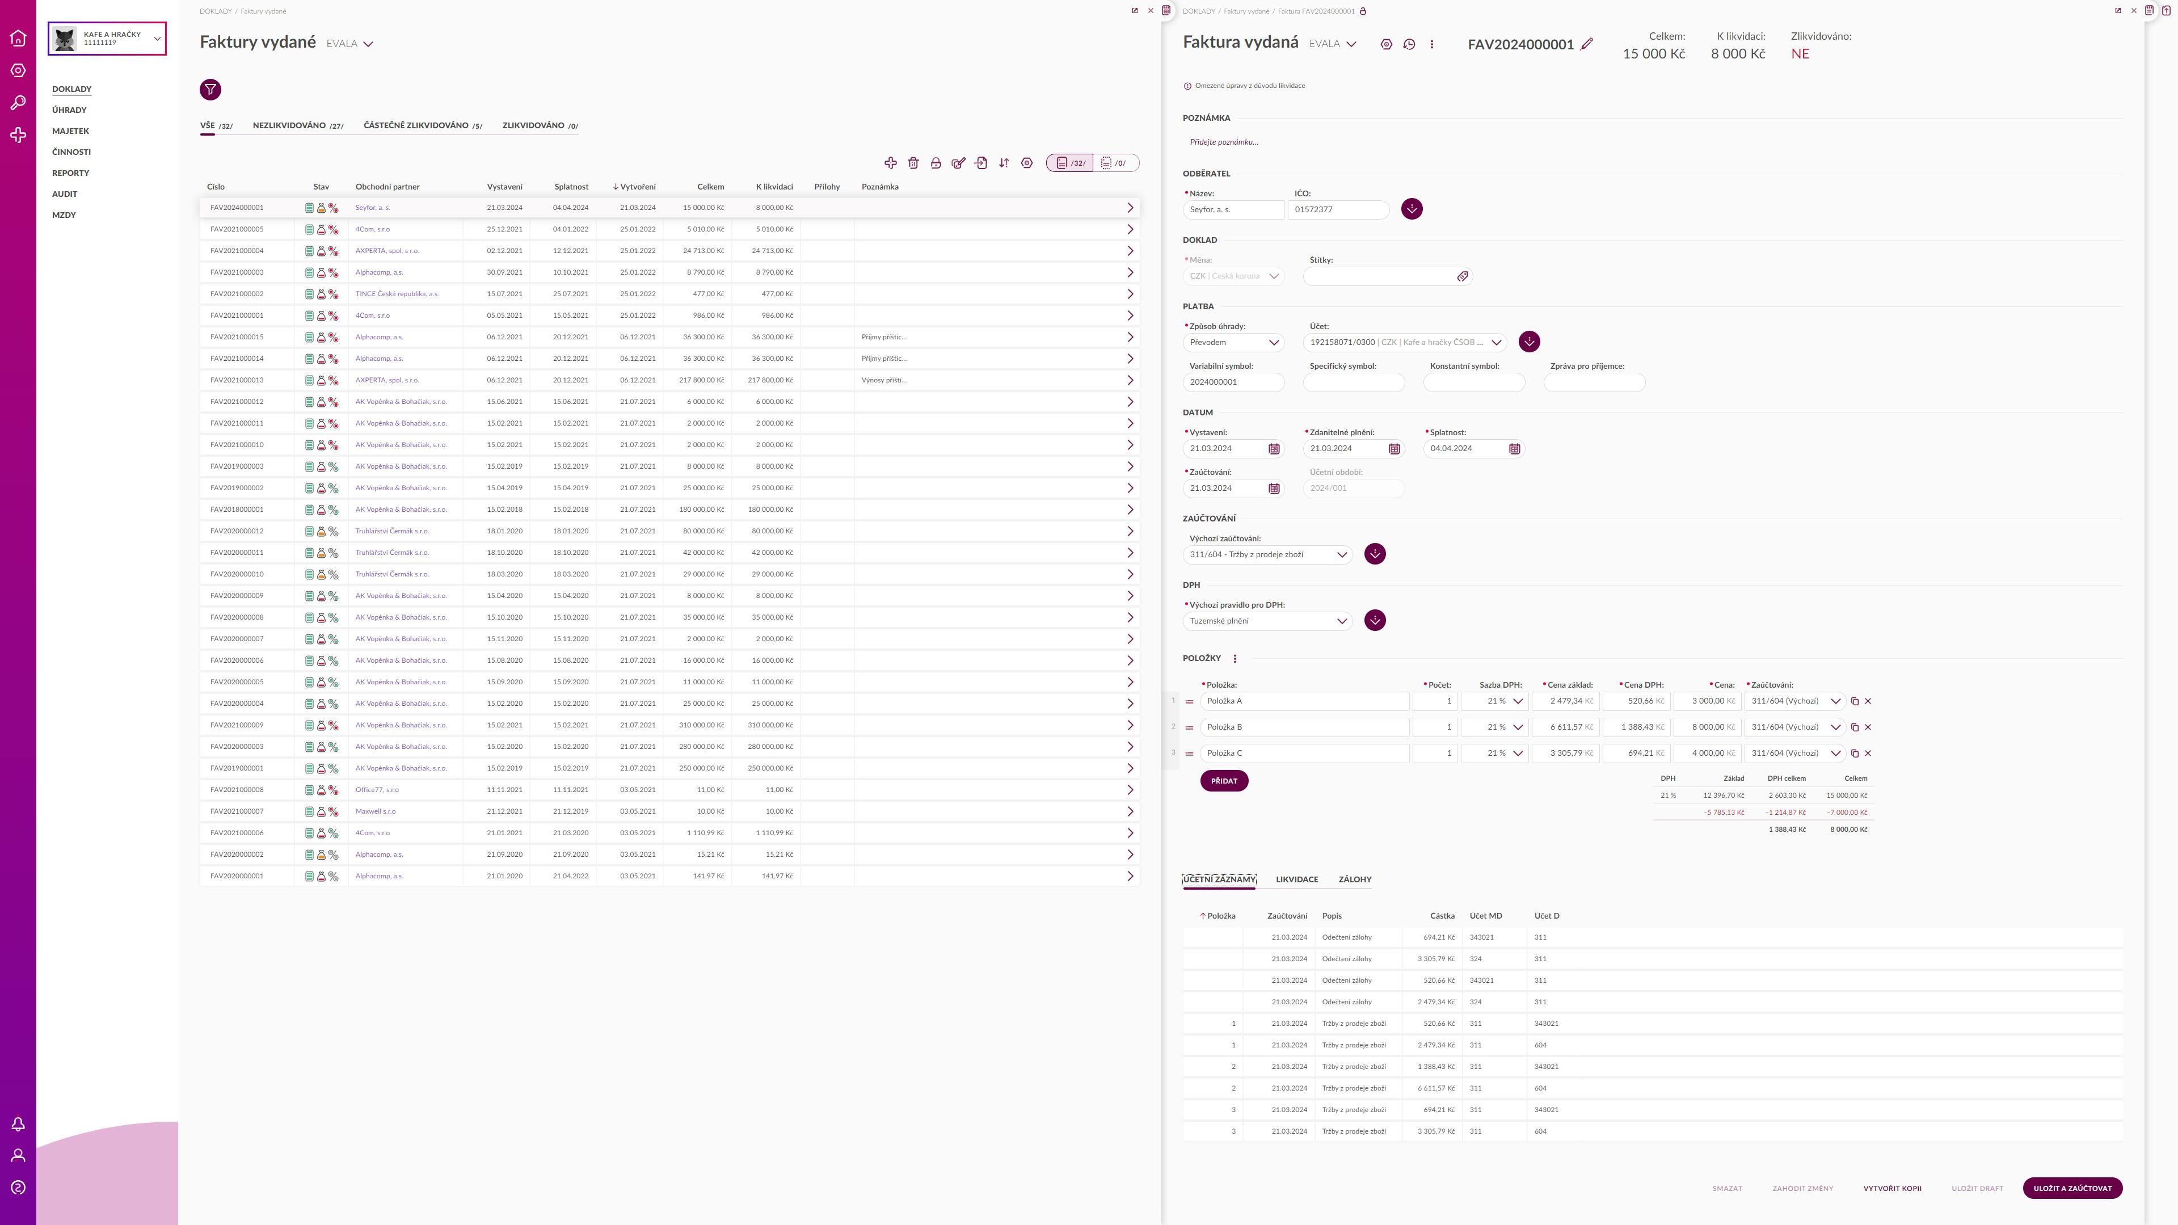Image resolution: width=2178 pixels, height=1225 pixels.
Task: Open the user profile icon in sidebar
Action: click(18, 1156)
